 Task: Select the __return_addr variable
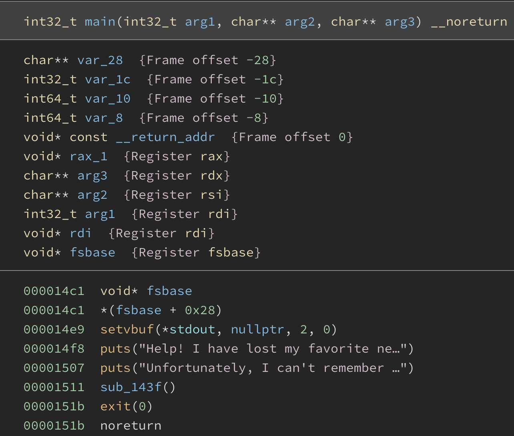(165, 137)
